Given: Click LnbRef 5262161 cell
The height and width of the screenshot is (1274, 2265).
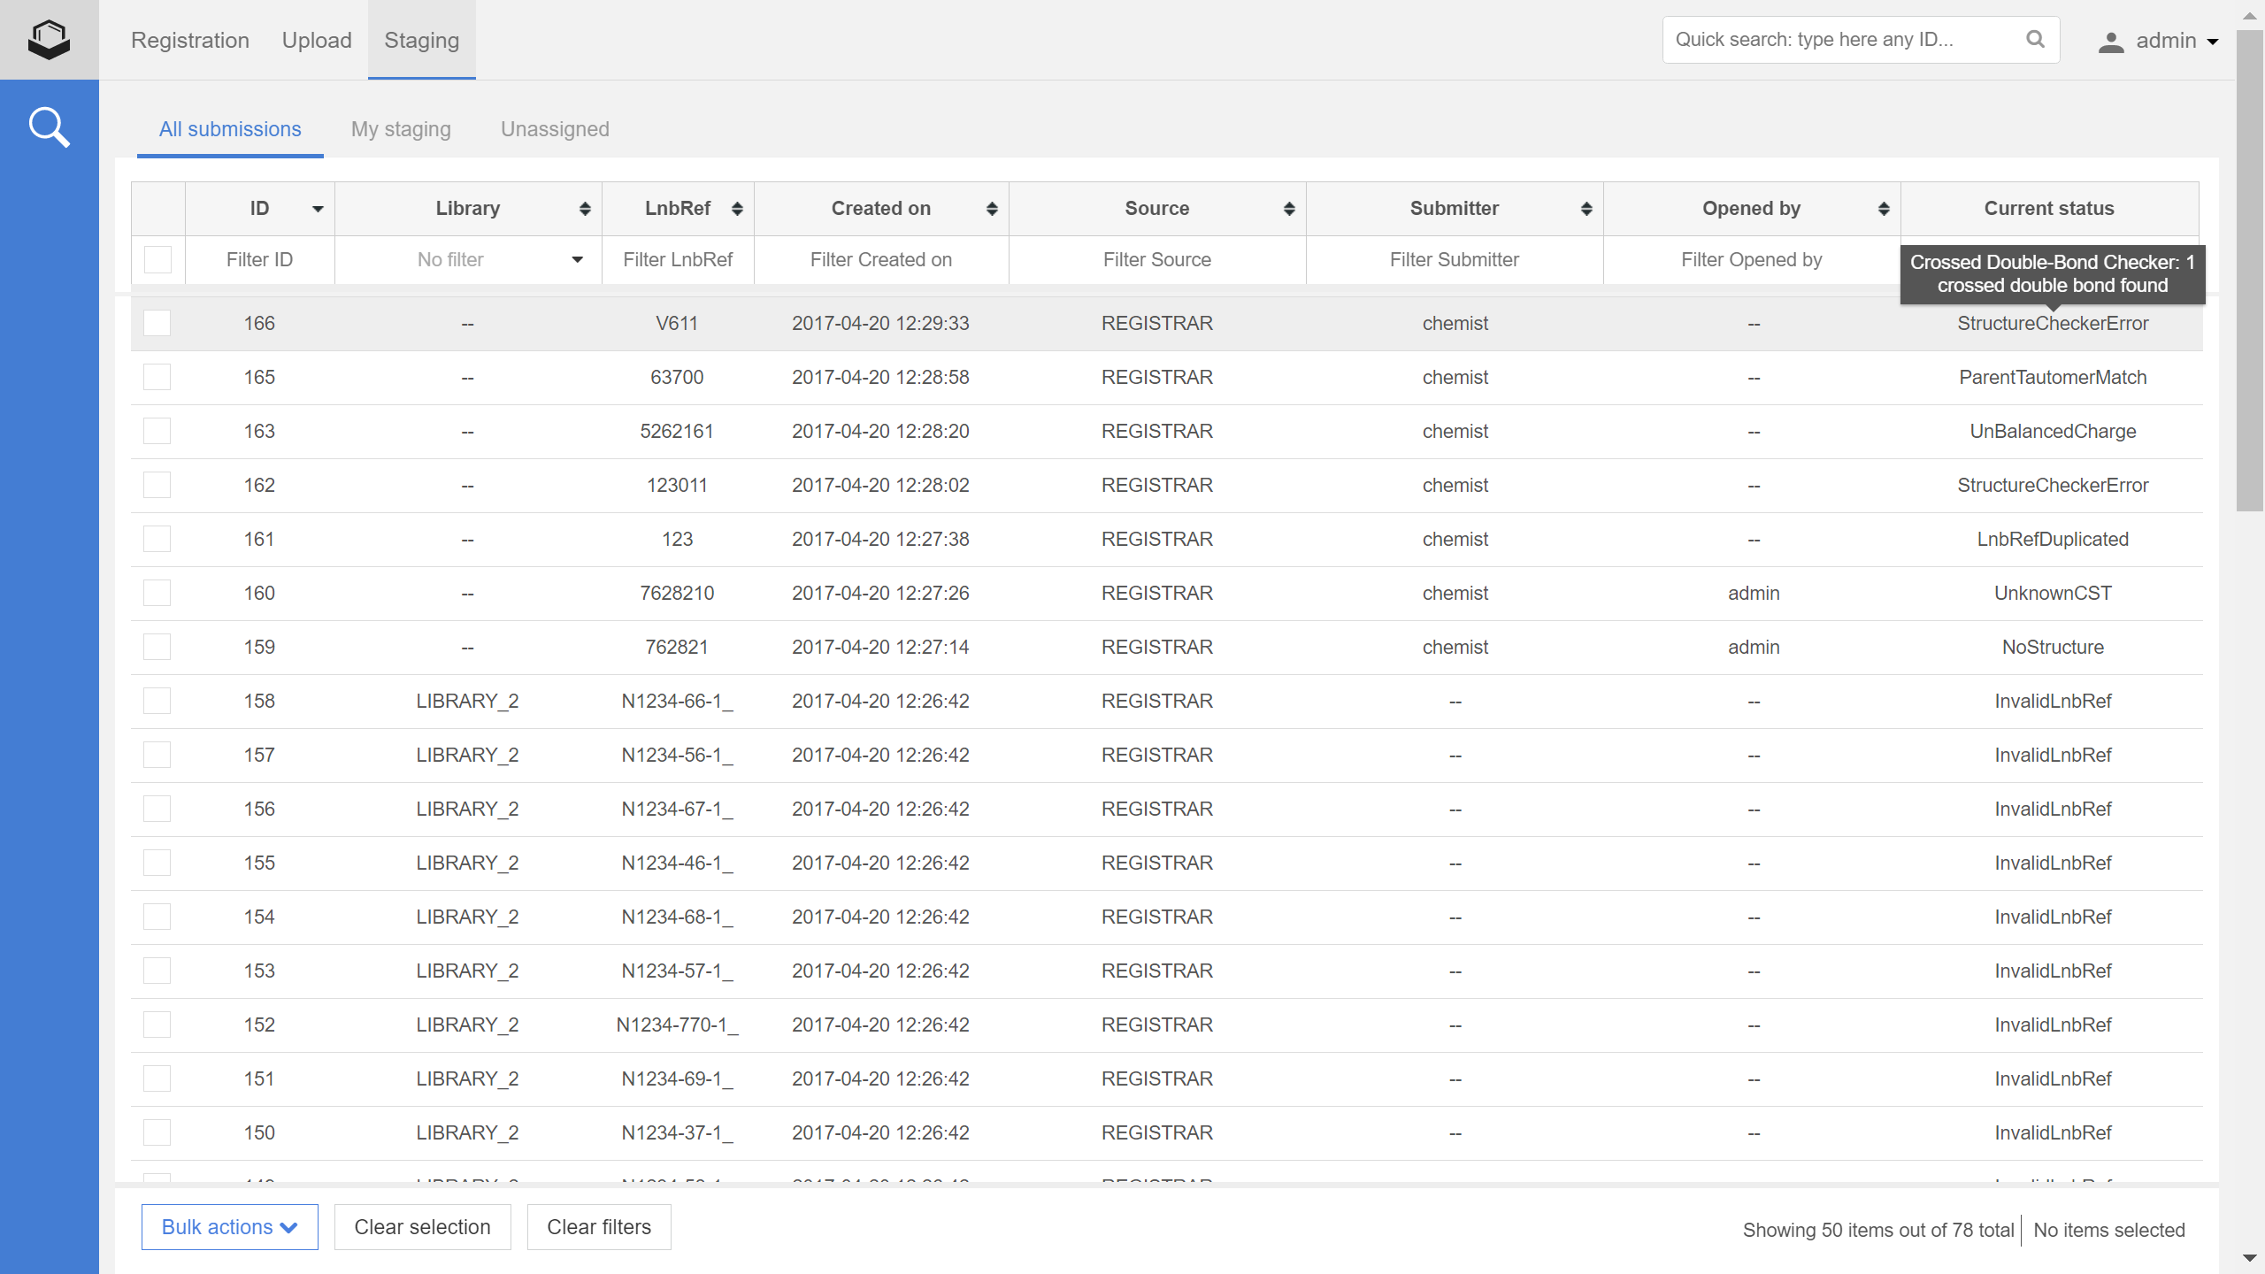Looking at the screenshot, I should (677, 432).
